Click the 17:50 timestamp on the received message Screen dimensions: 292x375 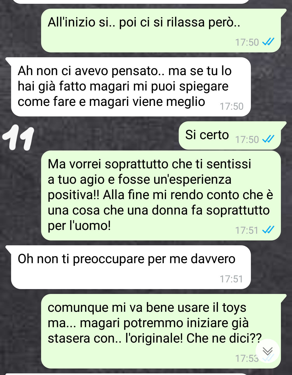(x=231, y=106)
